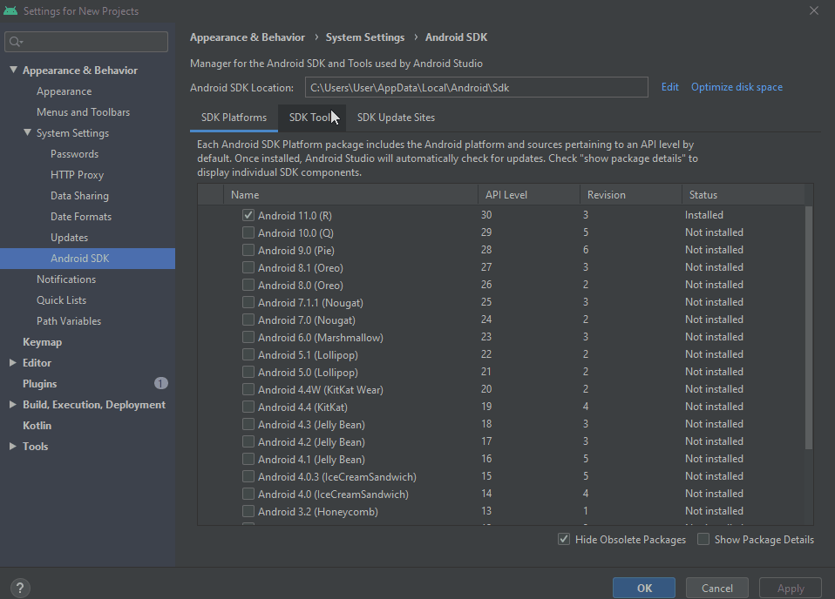Check Android 8.1 (Oreo) checkbox
This screenshot has height=599, width=835.
[x=248, y=267]
